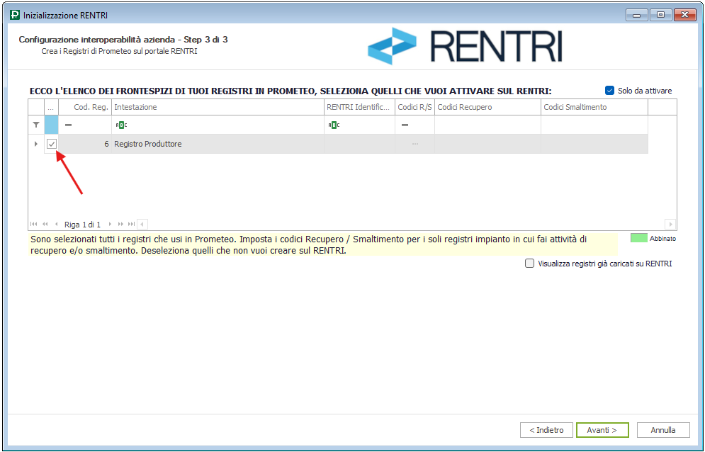
Task: Go to first record in grid navigator
Action: tap(33, 224)
